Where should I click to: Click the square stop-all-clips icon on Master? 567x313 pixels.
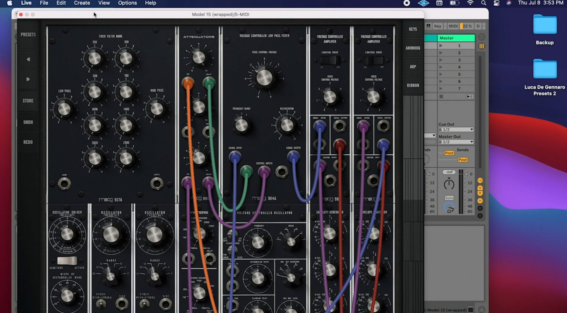pos(441,96)
